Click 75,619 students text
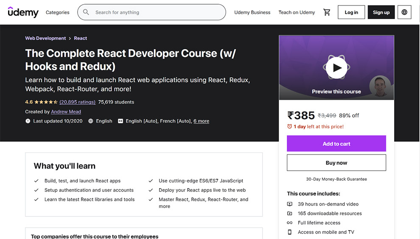Viewport: 420px width, 239px height. pyautogui.click(x=116, y=102)
